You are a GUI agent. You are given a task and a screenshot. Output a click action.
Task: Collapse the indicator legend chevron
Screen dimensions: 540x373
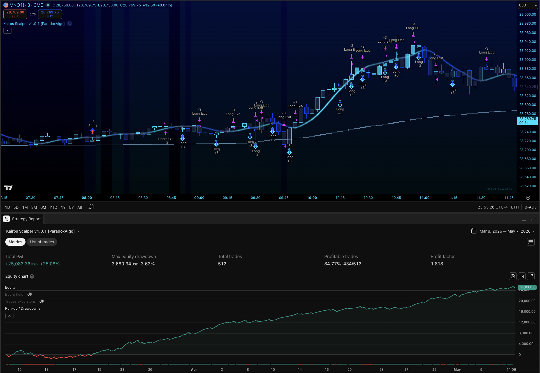click(7, 31)
